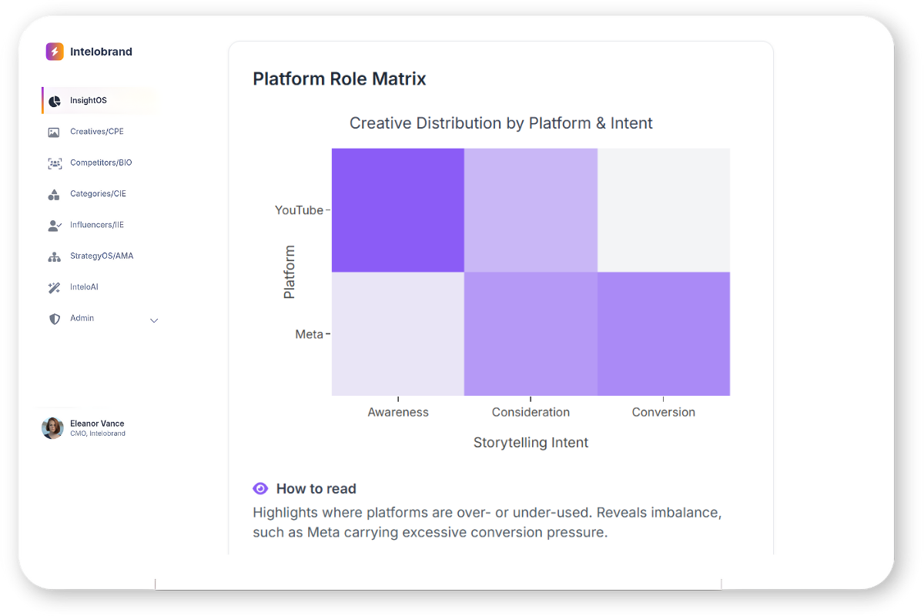
Task: Click the Creatives/CPE image icon
Action: (x=54, y=132)
